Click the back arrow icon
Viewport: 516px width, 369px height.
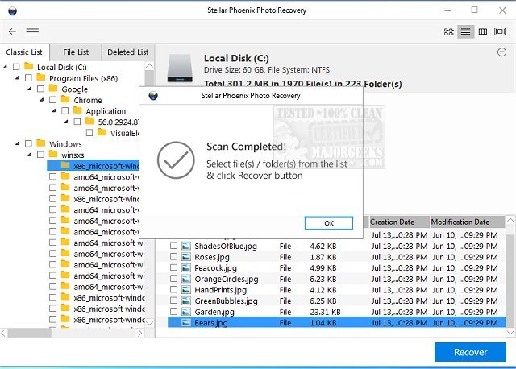tap(12, 31)
